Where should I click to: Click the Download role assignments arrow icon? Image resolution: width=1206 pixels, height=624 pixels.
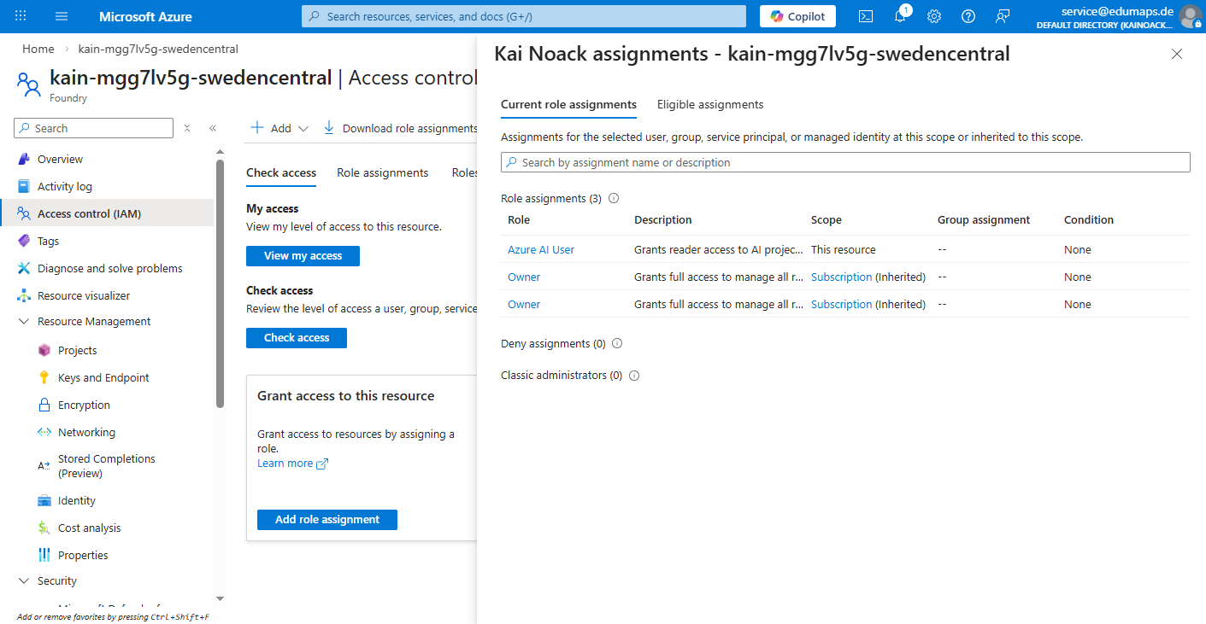329,128
